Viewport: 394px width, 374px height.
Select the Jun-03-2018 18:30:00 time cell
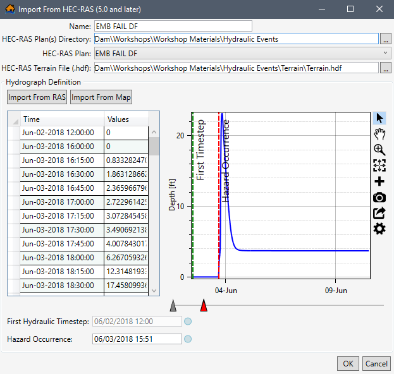[62, 286]
